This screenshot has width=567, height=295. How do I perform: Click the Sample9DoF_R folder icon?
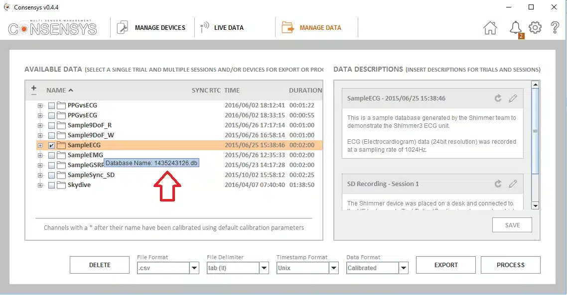click(x=61, y=125)
